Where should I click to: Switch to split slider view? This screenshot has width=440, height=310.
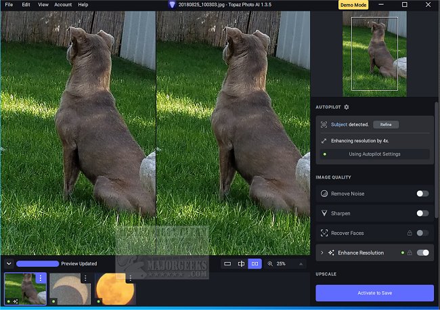[x=241, y=263]
